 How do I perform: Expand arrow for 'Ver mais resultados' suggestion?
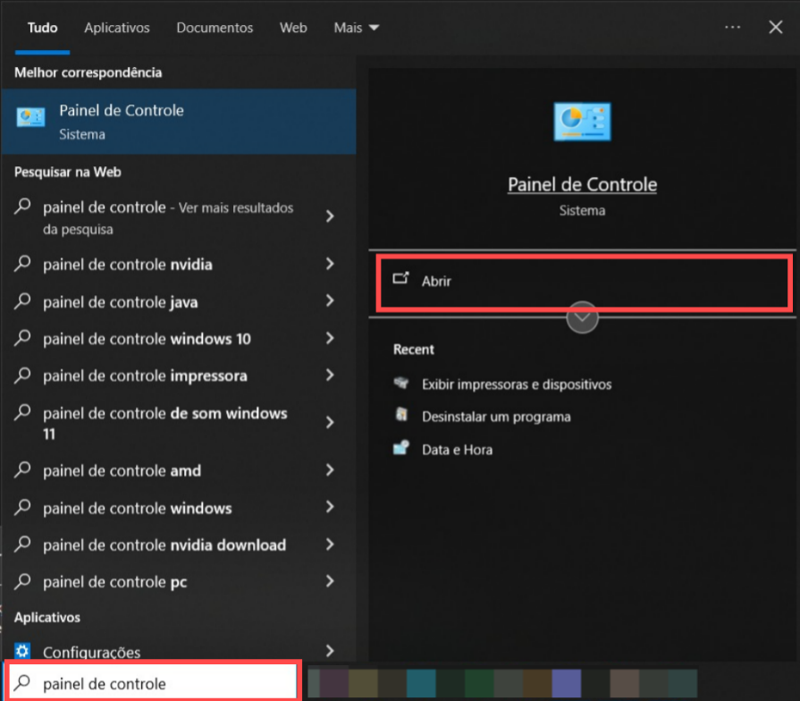point(330,216)
